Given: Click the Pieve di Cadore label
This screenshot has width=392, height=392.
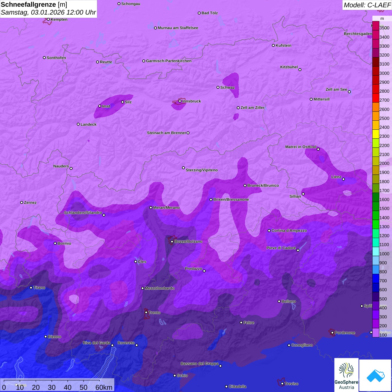Looking at the screenshot, I should coord(281,248).
